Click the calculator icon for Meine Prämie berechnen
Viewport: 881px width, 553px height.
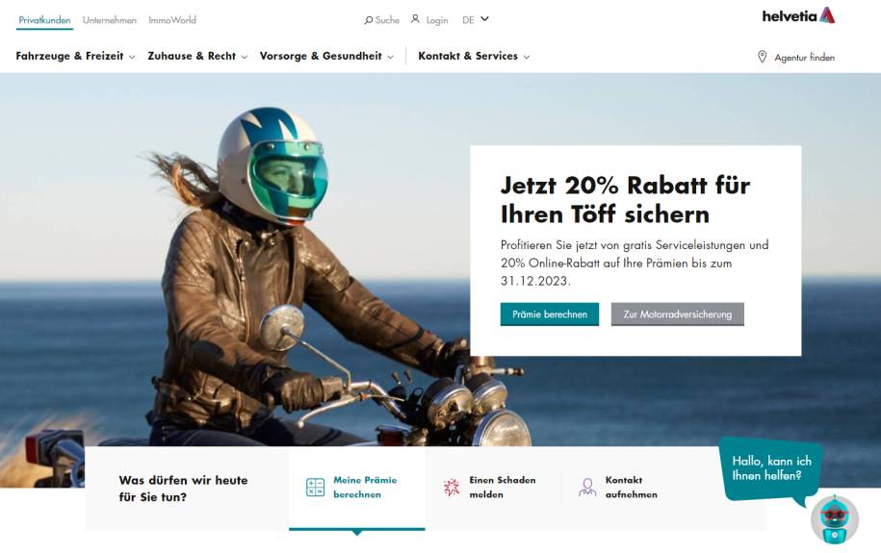click(x=315, y=487)
